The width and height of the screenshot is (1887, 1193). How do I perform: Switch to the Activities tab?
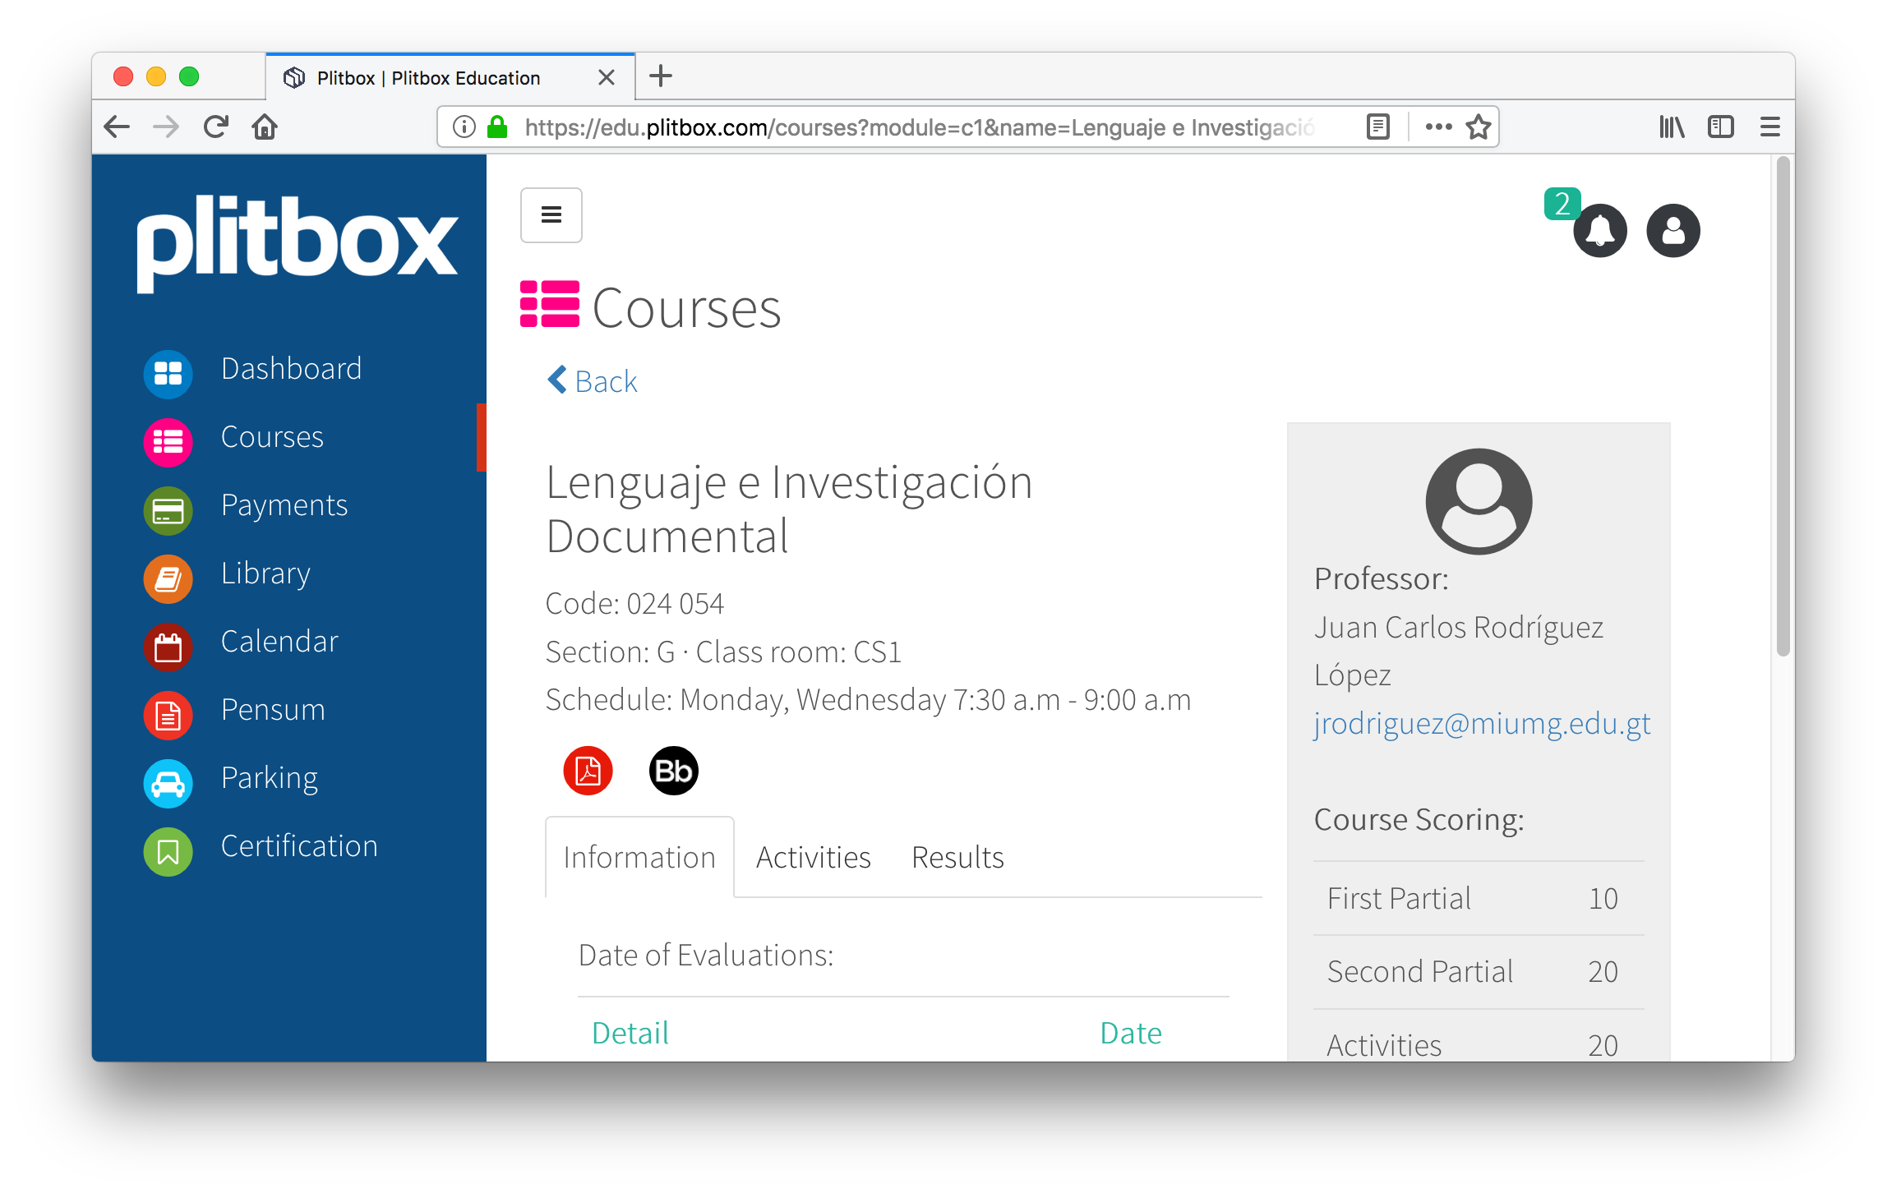click(x=813, y=857)
